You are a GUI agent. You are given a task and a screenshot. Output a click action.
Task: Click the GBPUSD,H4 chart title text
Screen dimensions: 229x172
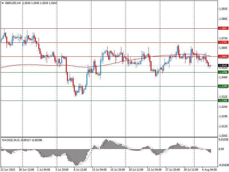click(13, 3)
